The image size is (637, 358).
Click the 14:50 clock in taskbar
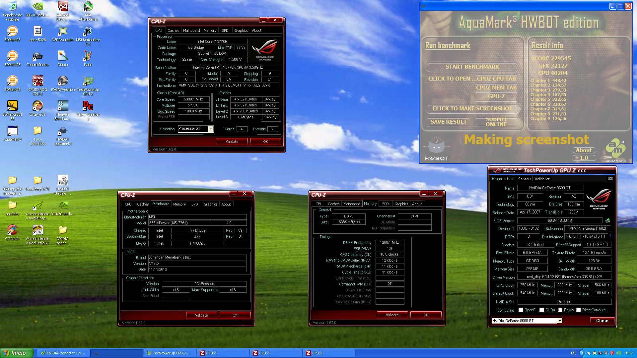pyautogui.click(x=628, y=353)
